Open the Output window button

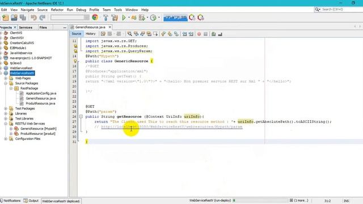pyautogui.click(x=31, y=201)
